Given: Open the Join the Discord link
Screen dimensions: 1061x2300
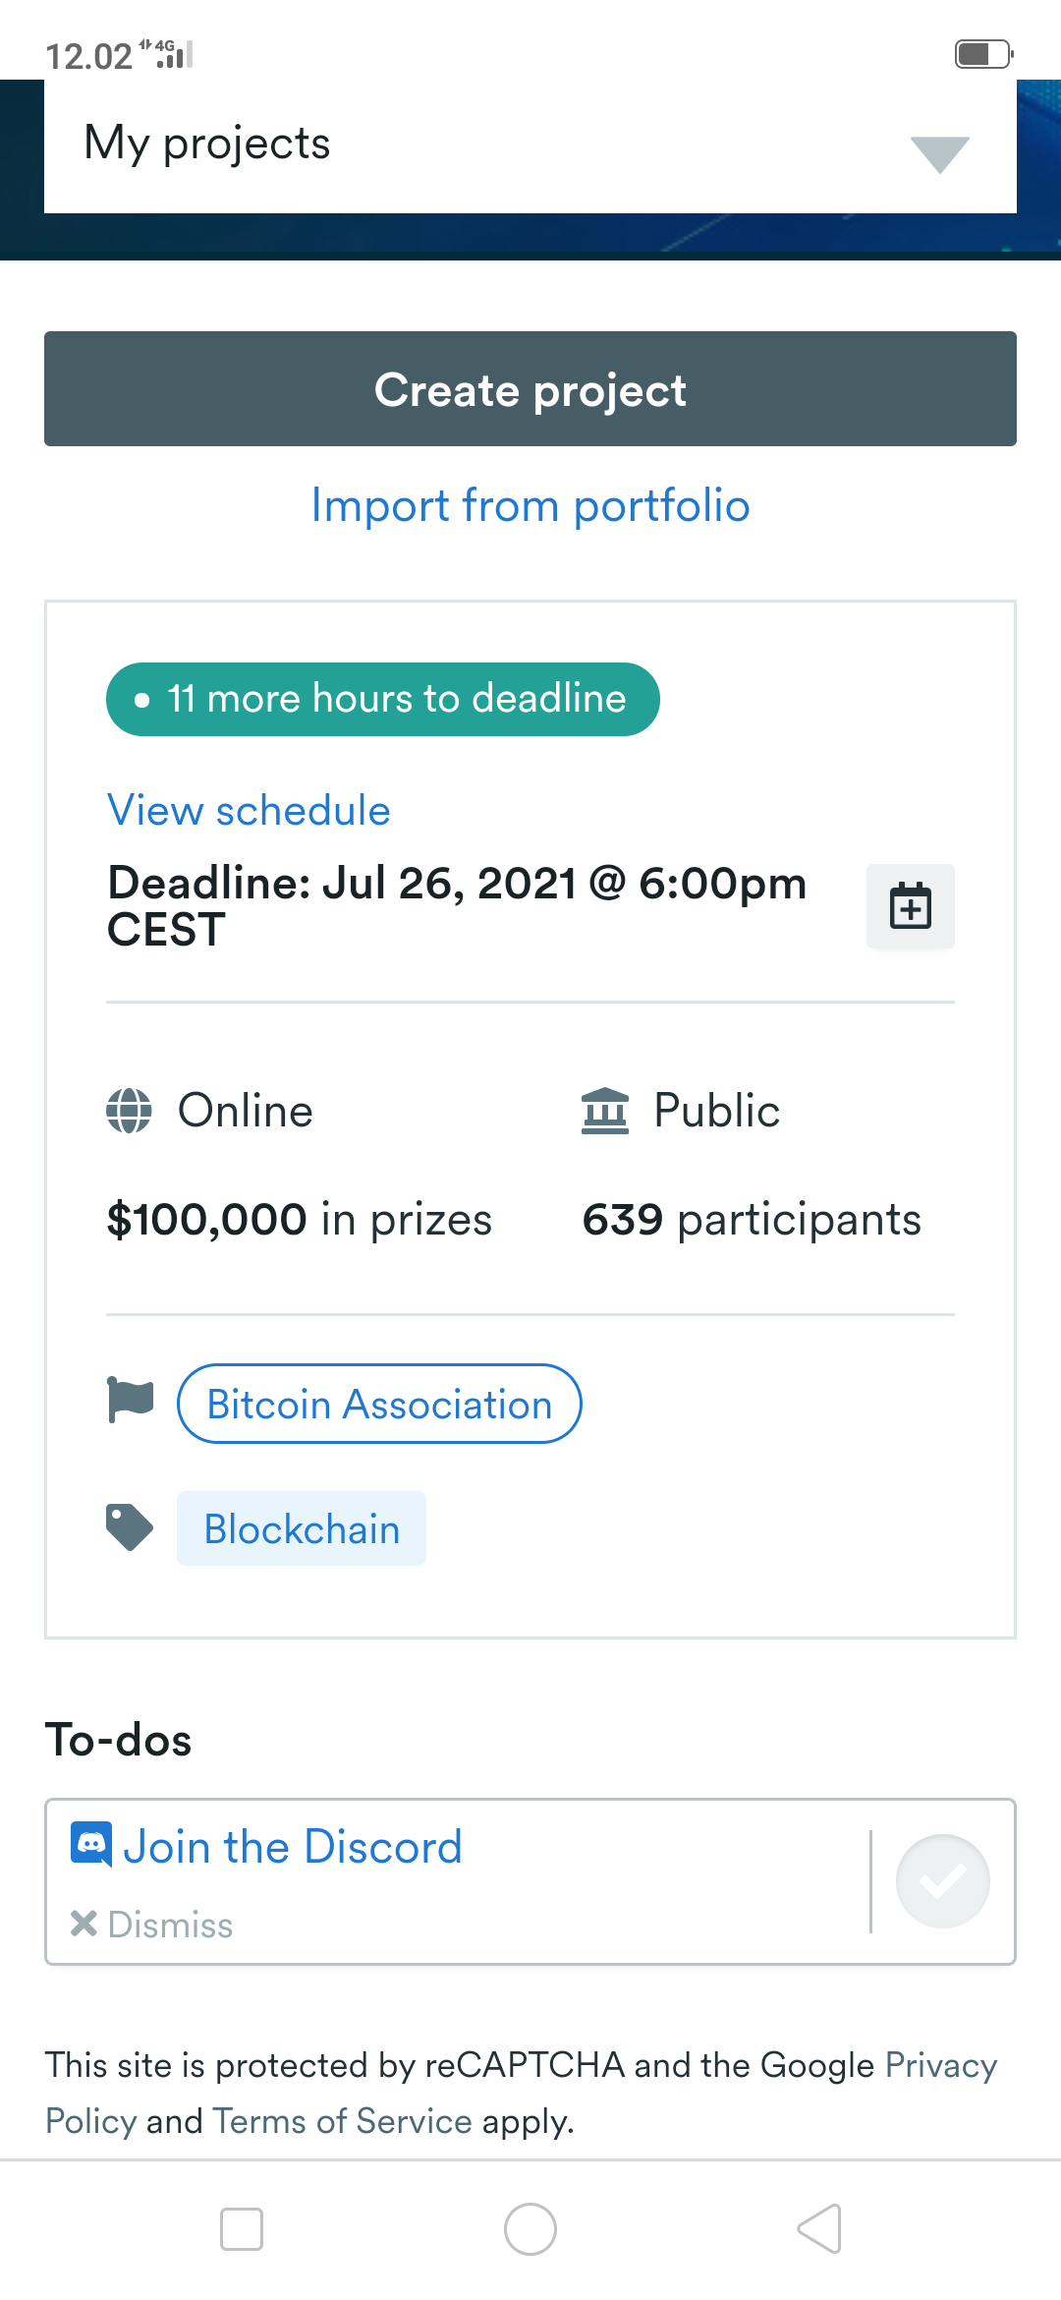Looking at the screenshot, I should (x=293, y=1847).
